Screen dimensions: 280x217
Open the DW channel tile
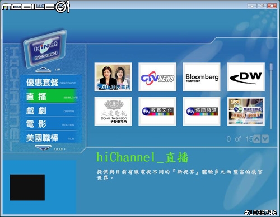[246, 77]
